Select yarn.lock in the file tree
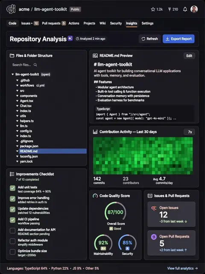Image resolution: width=205 pixels, height=274 pixels. (26, 161)
